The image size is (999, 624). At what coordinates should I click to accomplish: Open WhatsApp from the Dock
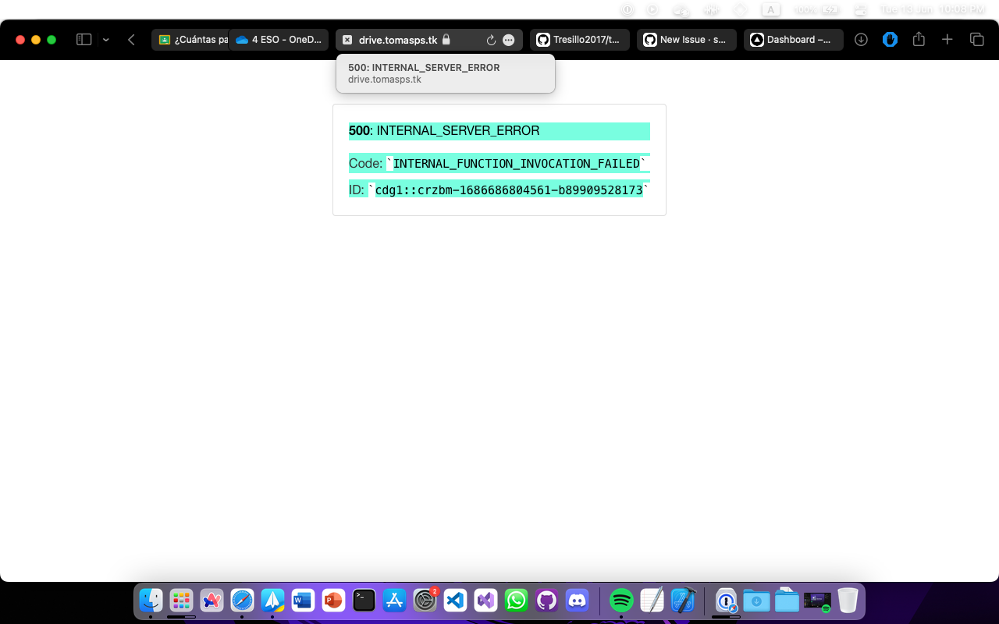click(x=515, y=601)
